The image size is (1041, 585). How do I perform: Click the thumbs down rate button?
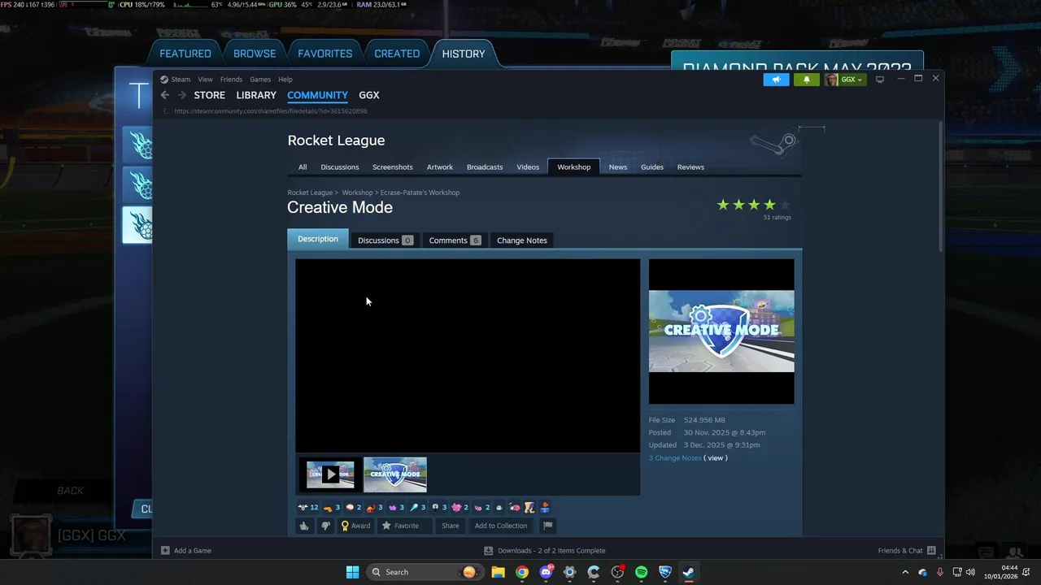click(x=325, y=526)
